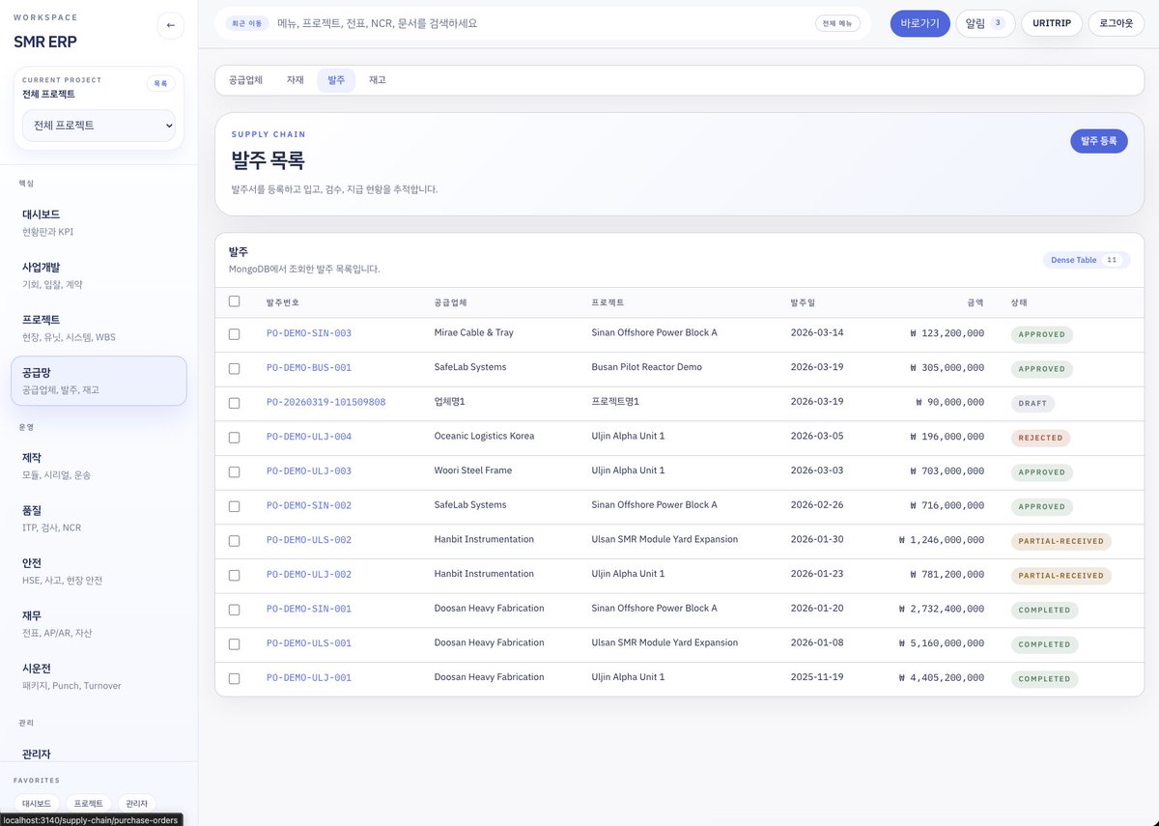Open purchase order PO-DEMO-ULJ-001 link
1159x826 pixels.
309,678
